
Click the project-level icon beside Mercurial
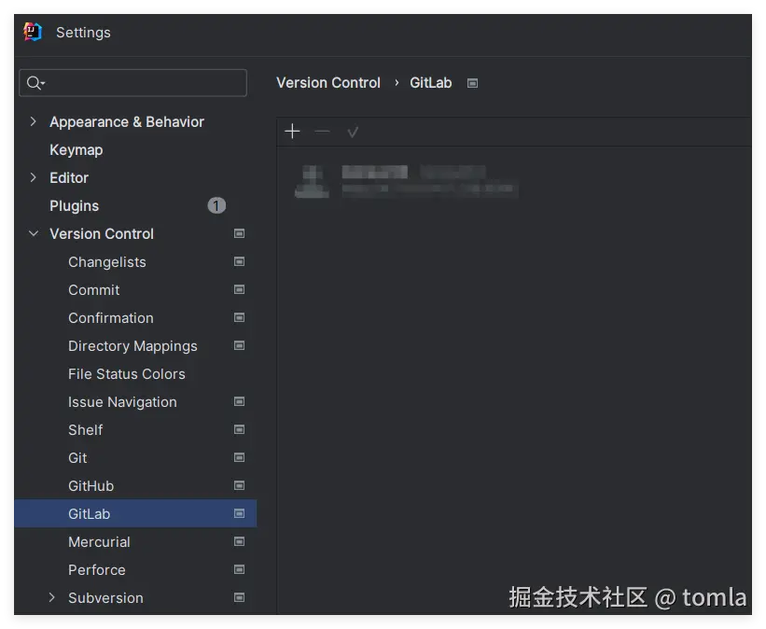click(240, 541)
